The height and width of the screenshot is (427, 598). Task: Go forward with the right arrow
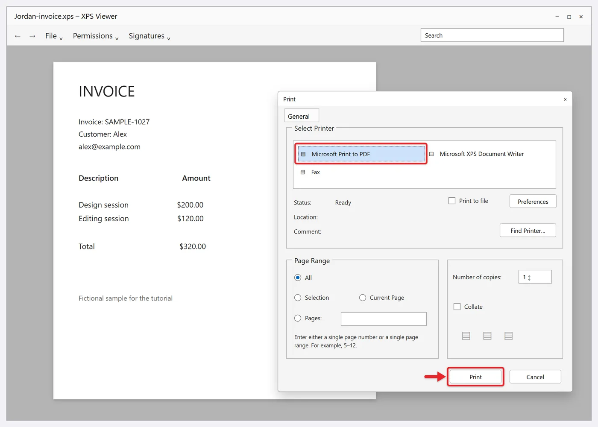pyautogui.click(x=32, y=36)
